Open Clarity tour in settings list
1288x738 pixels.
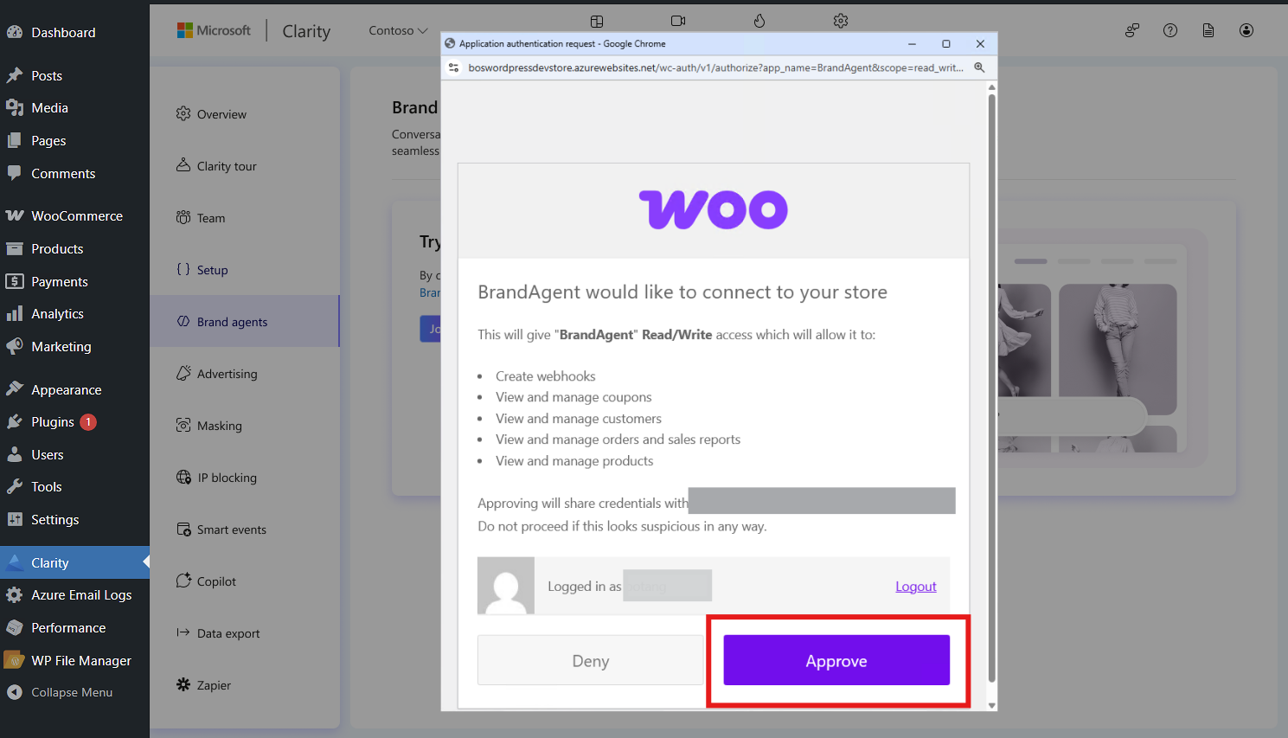[245, 166]
